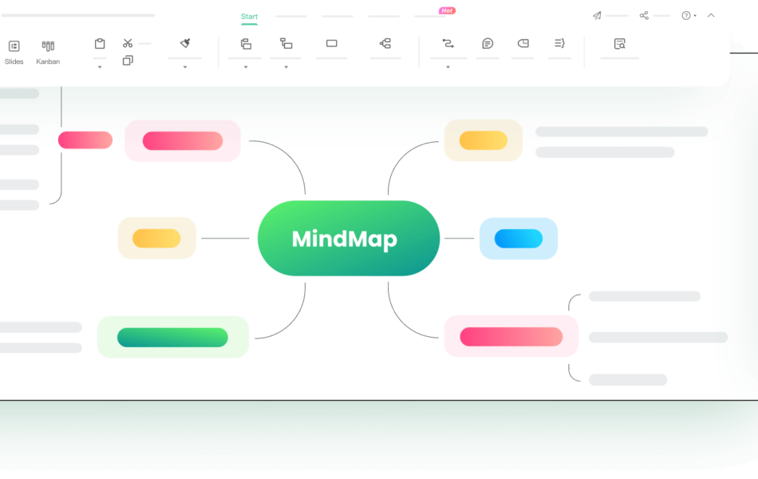Collapse the ribbon toolbar with chevron

[x=711, y=15]
